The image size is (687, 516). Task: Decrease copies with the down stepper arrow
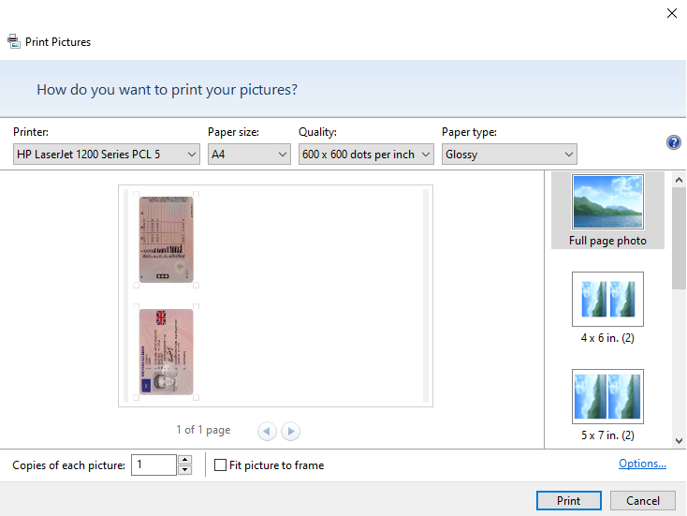pyautogui.click(x=184, y=470)
